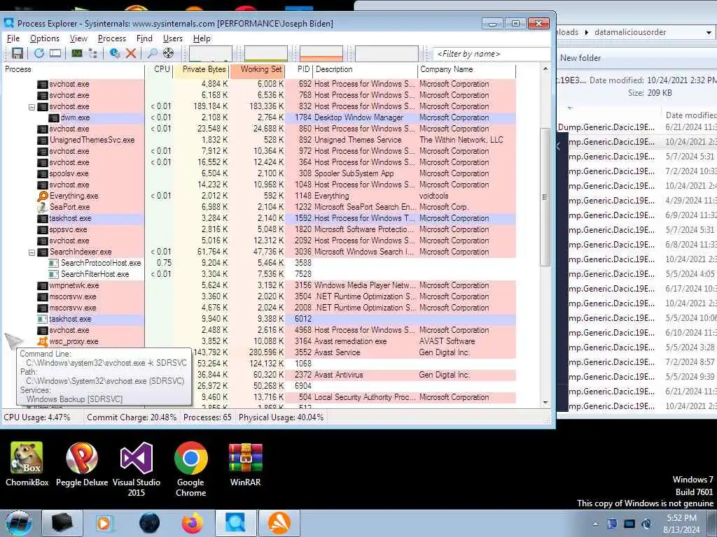Screen dimensions: 717x537
Task: Click the crosshair Find Window's Process icon
Action: 168,53
